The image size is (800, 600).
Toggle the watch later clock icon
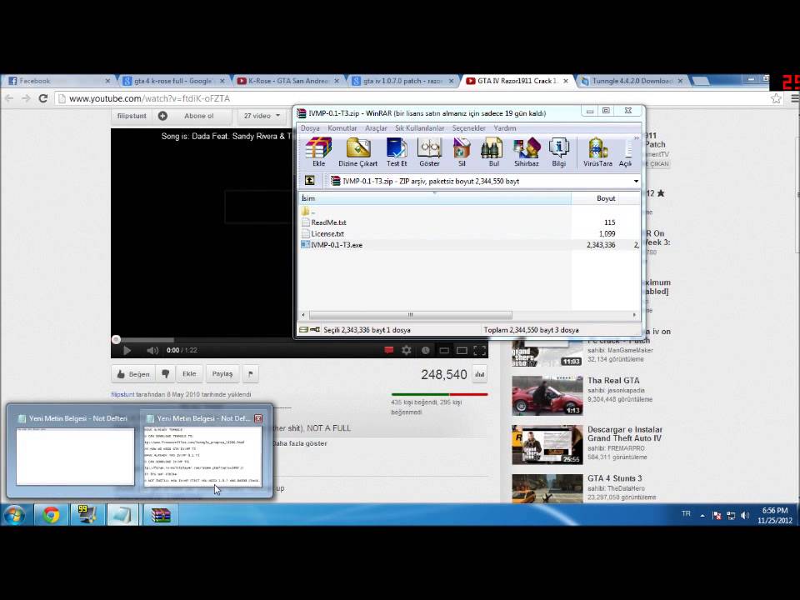pyautogui.click(x=426, y=351)
